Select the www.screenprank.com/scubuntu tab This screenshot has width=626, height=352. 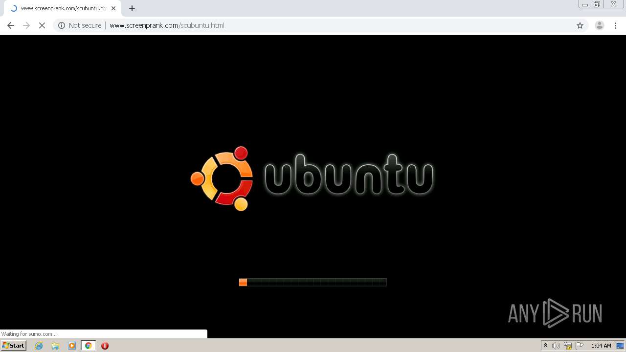(63, 8)
